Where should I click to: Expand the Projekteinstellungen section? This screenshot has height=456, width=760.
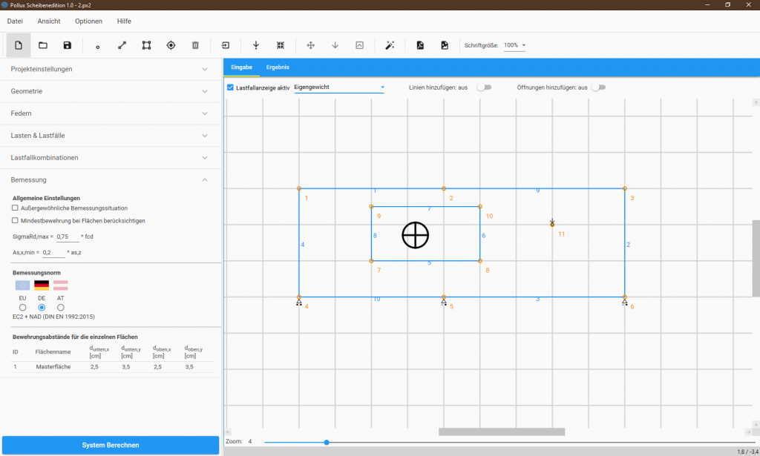[111, 69]
